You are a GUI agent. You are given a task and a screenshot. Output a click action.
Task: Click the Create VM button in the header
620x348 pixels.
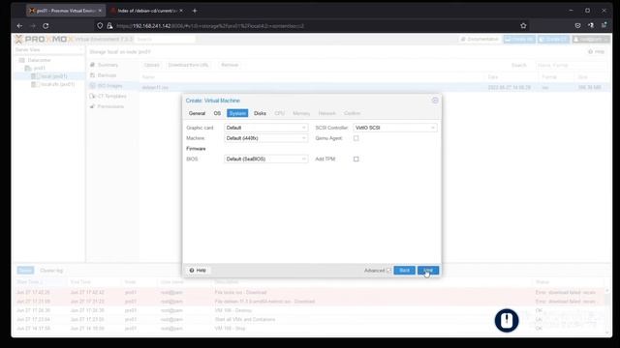(x=519, y=39)
